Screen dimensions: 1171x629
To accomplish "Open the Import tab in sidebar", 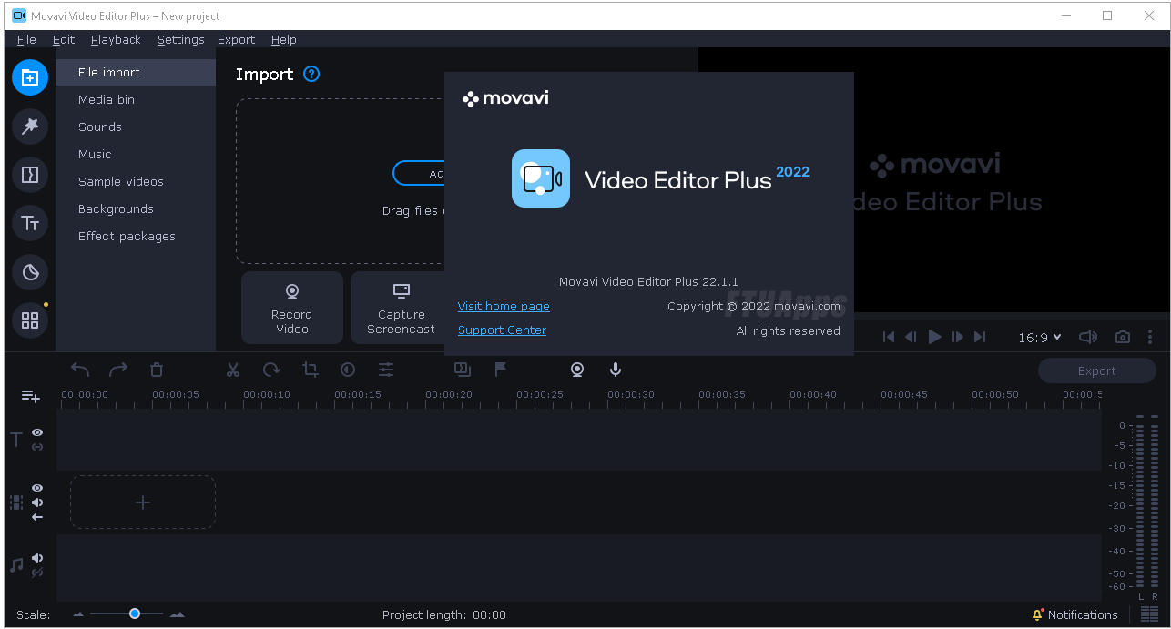I will pyautogui.click(x=30, y=77).
